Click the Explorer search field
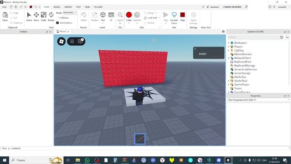The height and width of the screenshot is (164, 291). 253,37
